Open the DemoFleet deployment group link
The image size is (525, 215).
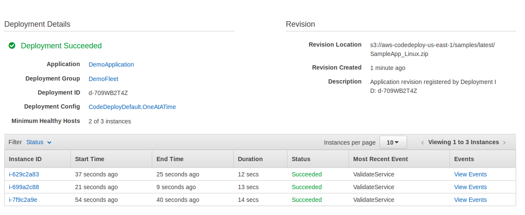point(103,79)
